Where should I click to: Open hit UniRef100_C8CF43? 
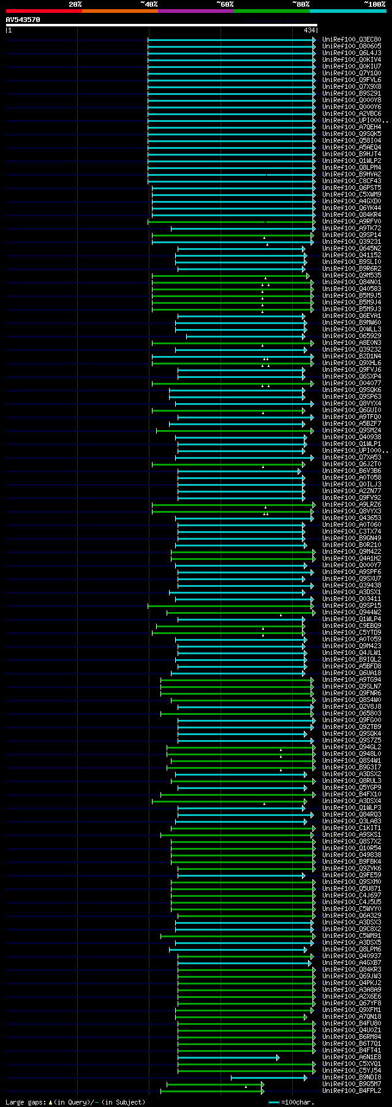352,181
